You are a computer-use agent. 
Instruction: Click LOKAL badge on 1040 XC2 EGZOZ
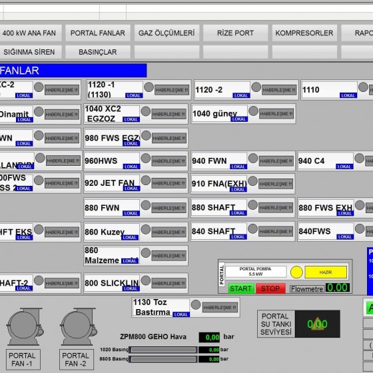[x=131, y=119]
